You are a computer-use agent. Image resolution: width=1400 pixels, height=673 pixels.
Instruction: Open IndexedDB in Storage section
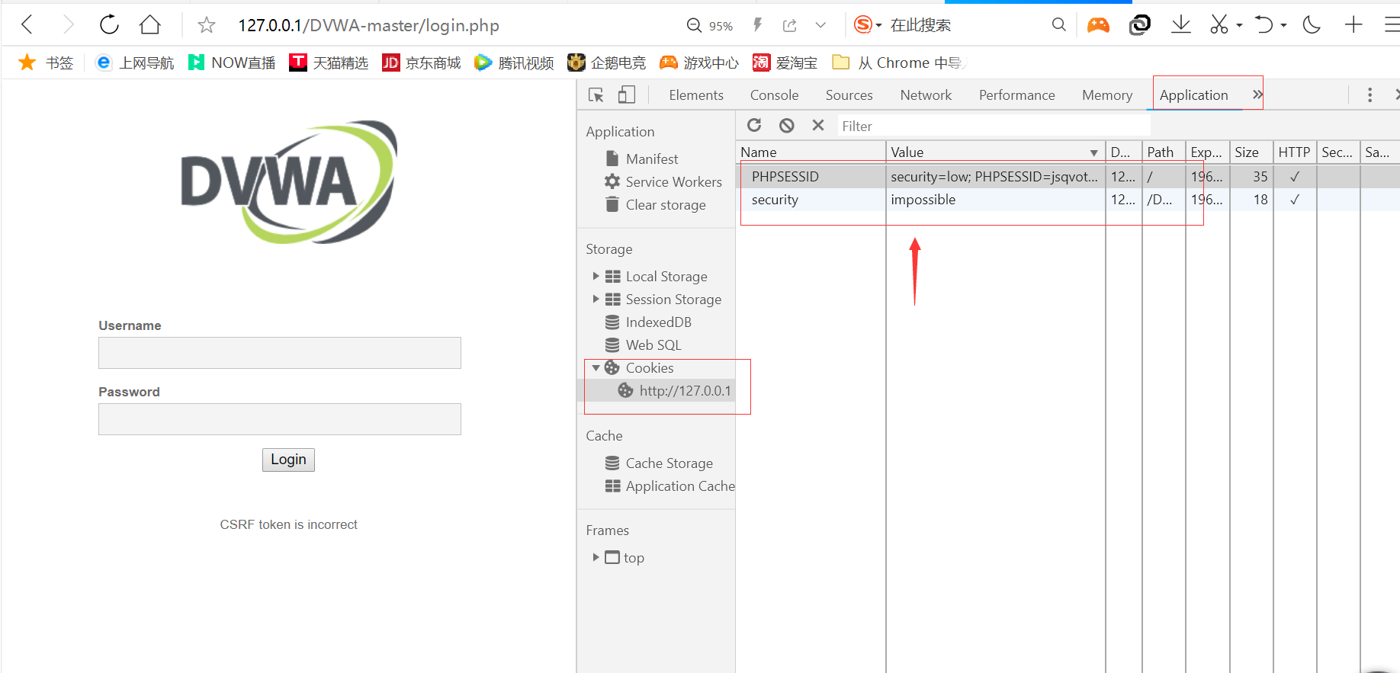pyautogui.click(x=658, y=322)
